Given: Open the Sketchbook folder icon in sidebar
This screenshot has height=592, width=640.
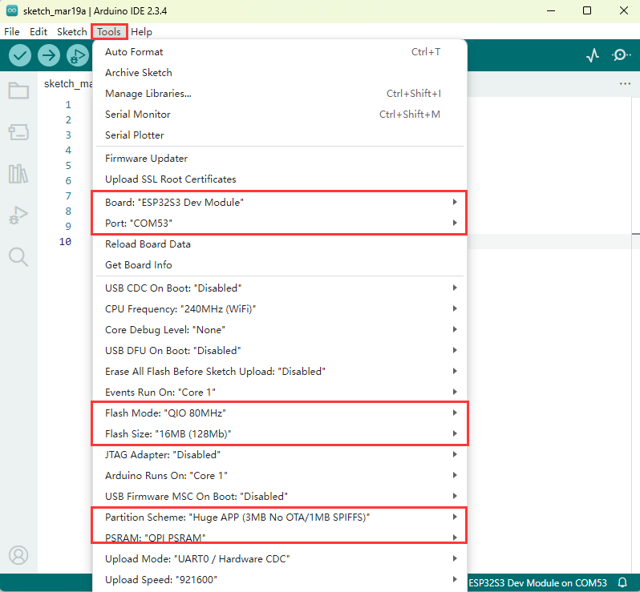Looking at the screenshot, I should pos(18,91).
